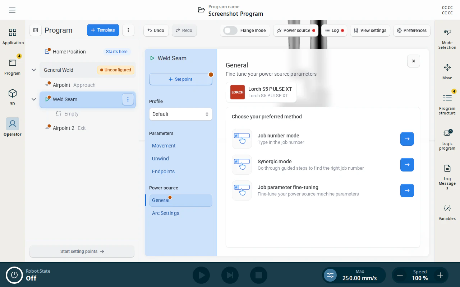Click the stop program button
Screen dimensions: 460x287
click(x=259, y=275)
